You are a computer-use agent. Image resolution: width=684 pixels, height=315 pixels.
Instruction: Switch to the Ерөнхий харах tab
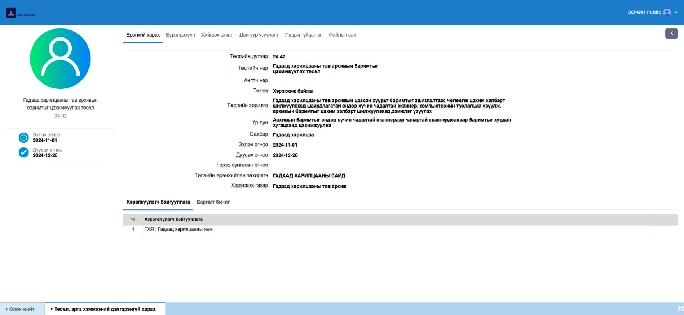click(143, 35)
